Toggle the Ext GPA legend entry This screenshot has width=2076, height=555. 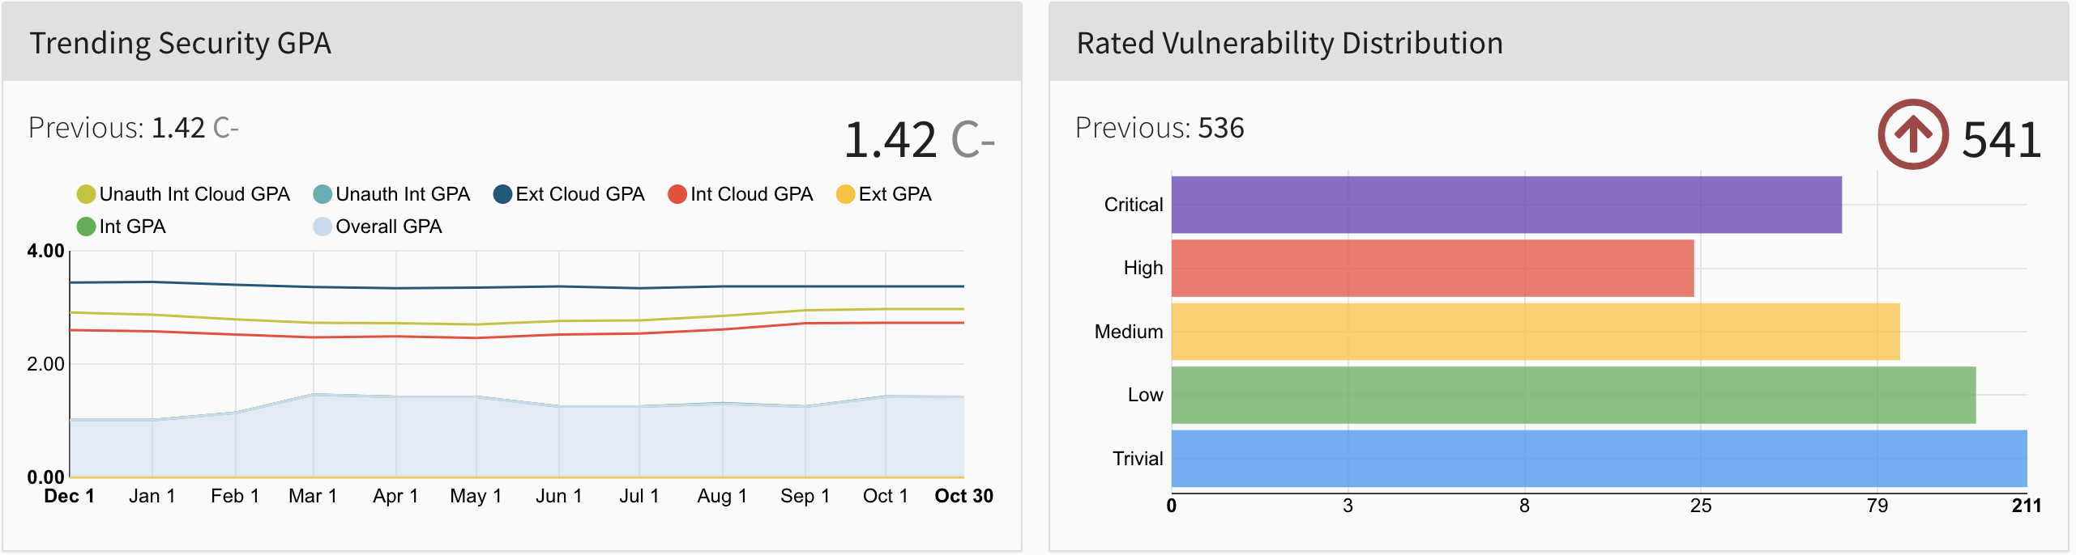click(885, 194)
